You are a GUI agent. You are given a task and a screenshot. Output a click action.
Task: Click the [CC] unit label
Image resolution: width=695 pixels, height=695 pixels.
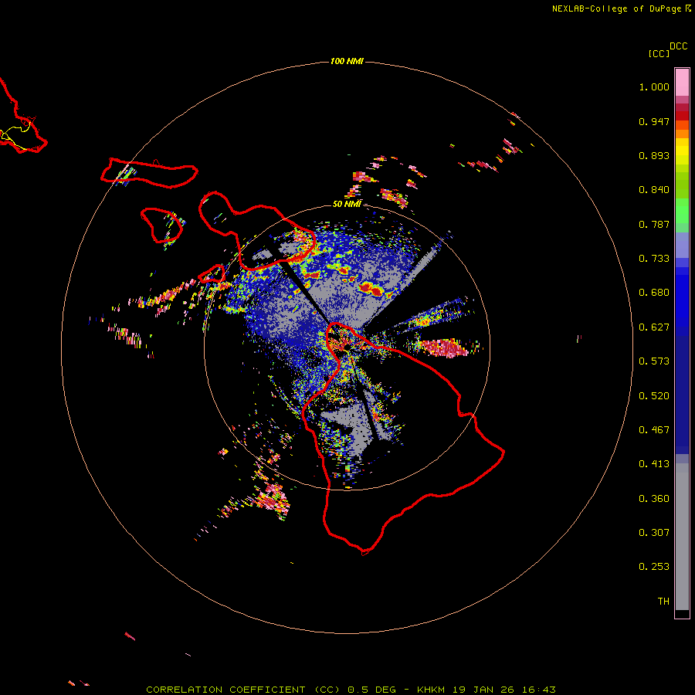click(659, 53)
